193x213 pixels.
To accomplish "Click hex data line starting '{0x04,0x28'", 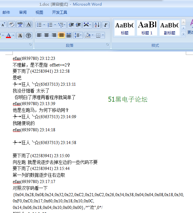I will pos(98,195).
